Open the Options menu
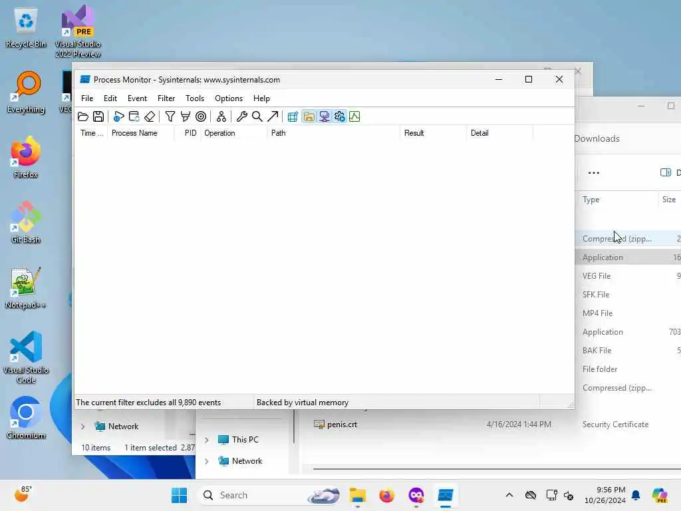The image size is (681, 511). (x=229, y=98)
